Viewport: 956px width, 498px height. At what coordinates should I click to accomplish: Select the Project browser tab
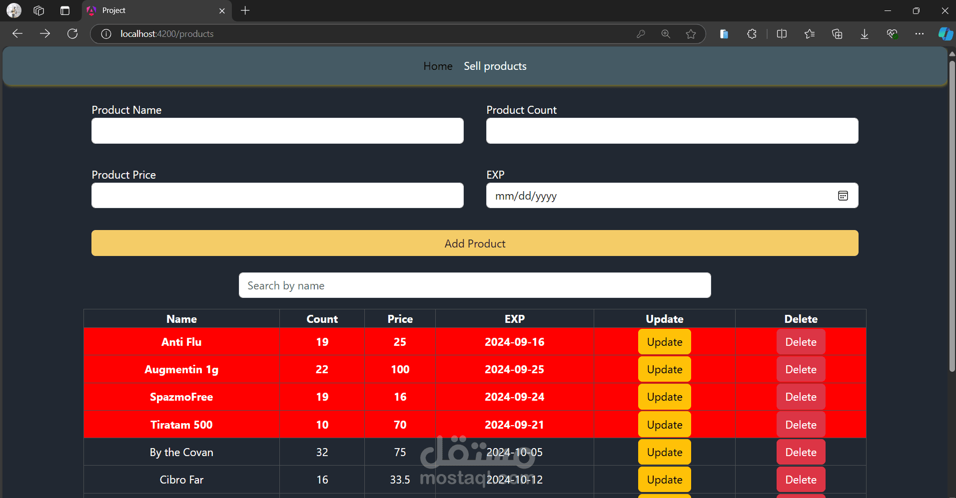point(156,10)
